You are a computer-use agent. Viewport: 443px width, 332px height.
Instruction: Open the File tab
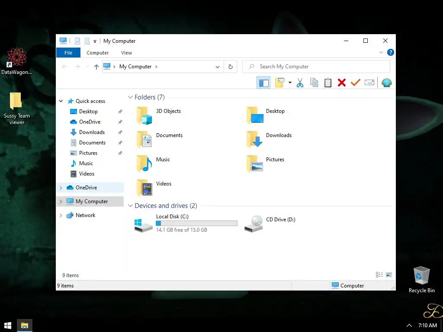68,53
